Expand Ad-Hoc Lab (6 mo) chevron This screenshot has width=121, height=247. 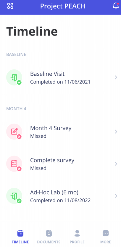point(116,196)
